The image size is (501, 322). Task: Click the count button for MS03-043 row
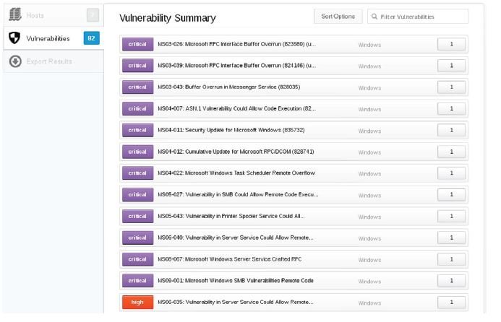click(451, 87)
